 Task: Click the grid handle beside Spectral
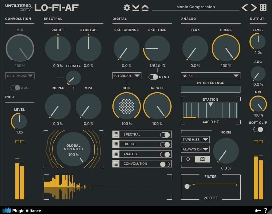[x=116, y=134]
